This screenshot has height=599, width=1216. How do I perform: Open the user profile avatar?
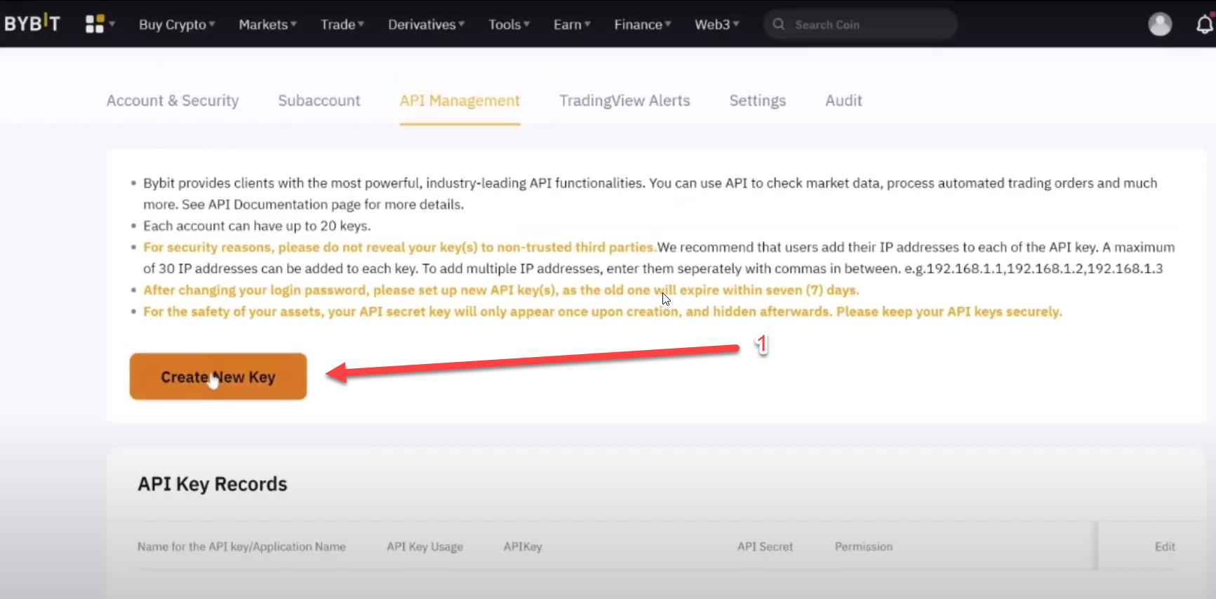pos(1160,25)
